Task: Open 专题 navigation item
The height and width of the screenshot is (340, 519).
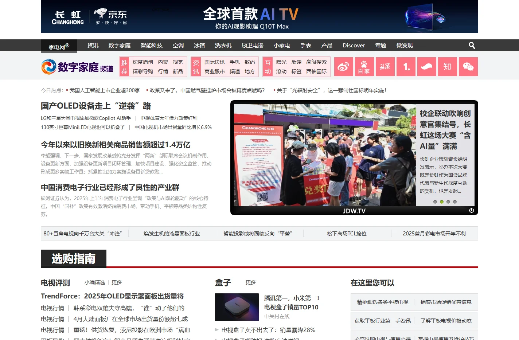Action: click(381, 46)
